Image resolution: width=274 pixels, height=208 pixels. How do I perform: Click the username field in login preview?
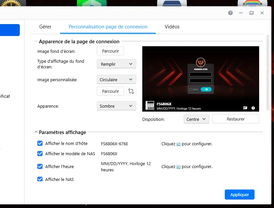pos(200,74)
